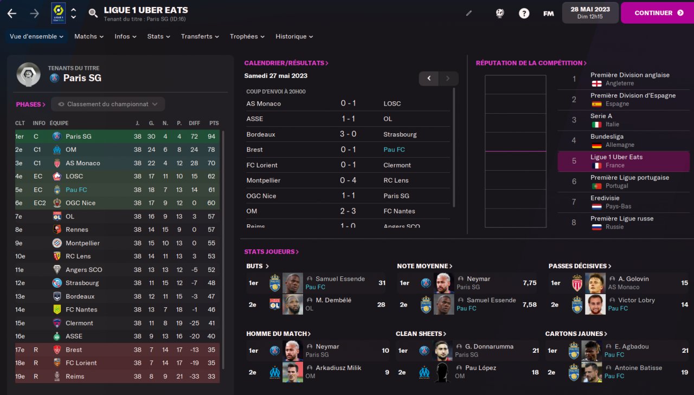This screenshot has width=694, height=395.
Task: Open the competition switcher up-down arrows
Action: [x=73, y=13]
